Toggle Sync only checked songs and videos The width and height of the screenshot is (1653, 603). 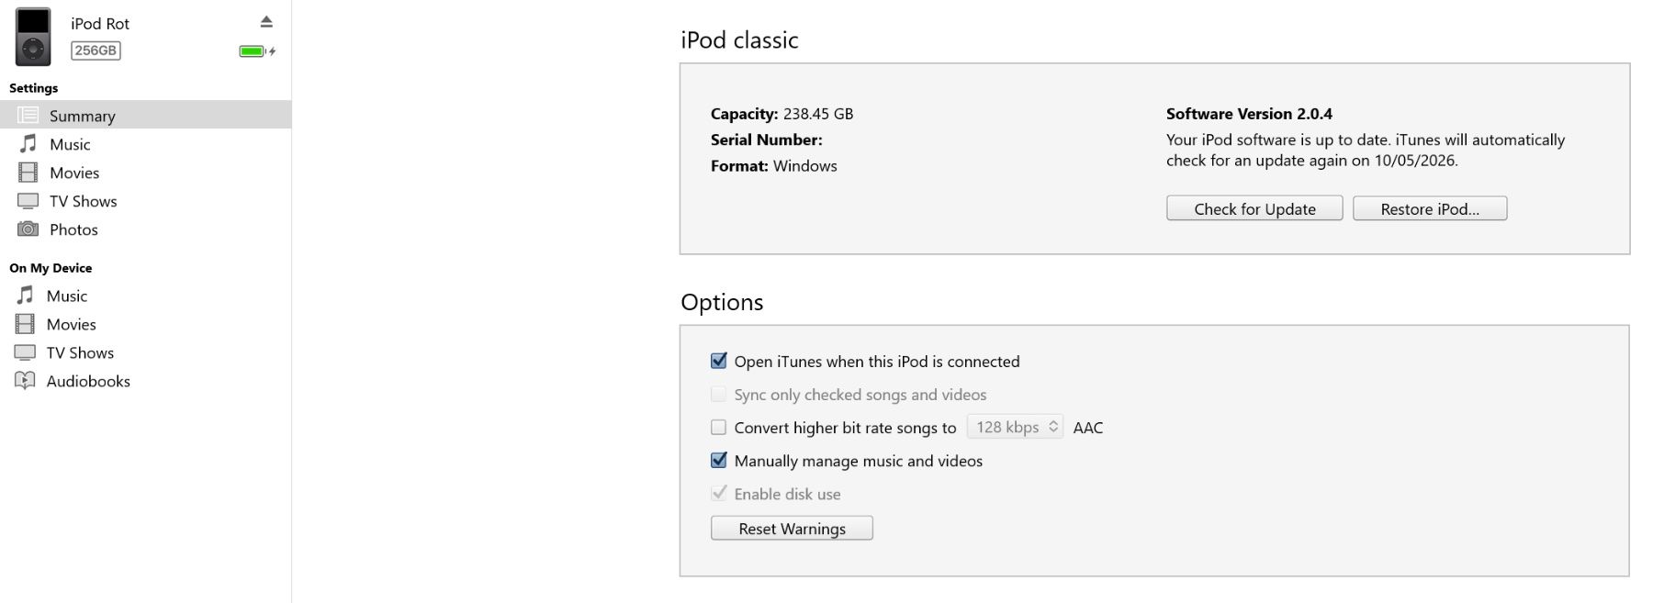tap(719, 394)
